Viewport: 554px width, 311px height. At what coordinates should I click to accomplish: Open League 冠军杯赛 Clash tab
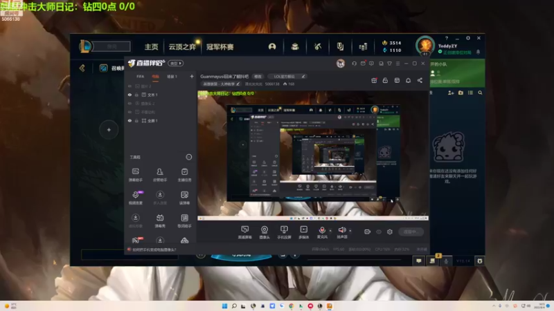coord(220,47)
